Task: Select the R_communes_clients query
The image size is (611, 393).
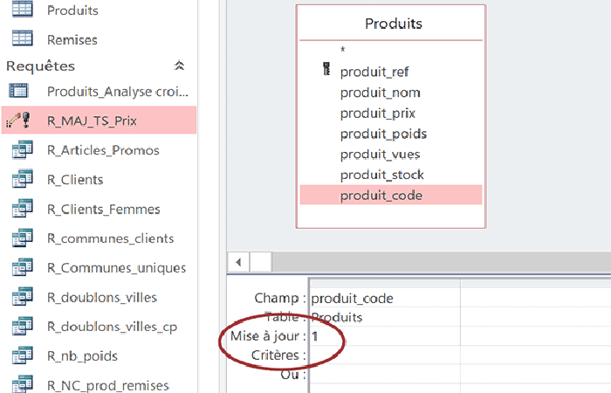Action: pyautogui.click(x=99, y=238)
